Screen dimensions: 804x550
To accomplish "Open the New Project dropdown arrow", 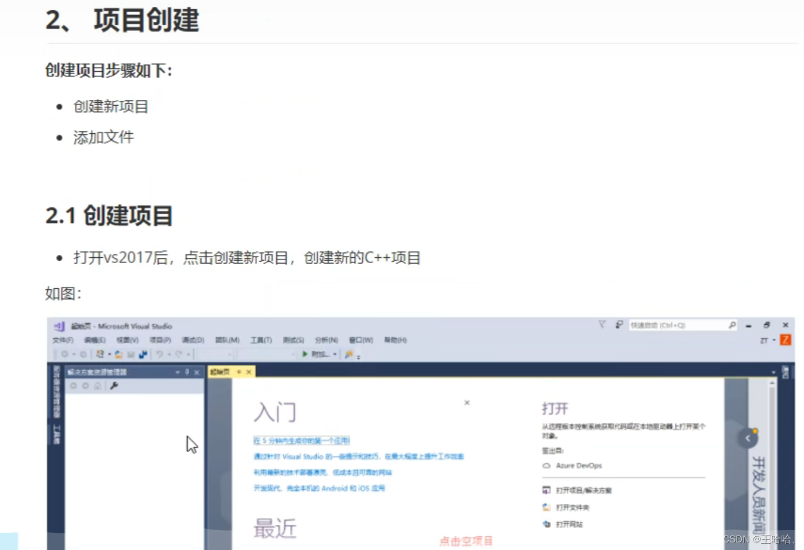I will click(x=109, y=355).
